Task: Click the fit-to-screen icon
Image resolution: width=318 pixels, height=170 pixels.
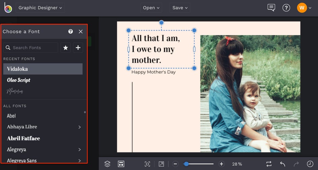Action: (x=147, y=164)
